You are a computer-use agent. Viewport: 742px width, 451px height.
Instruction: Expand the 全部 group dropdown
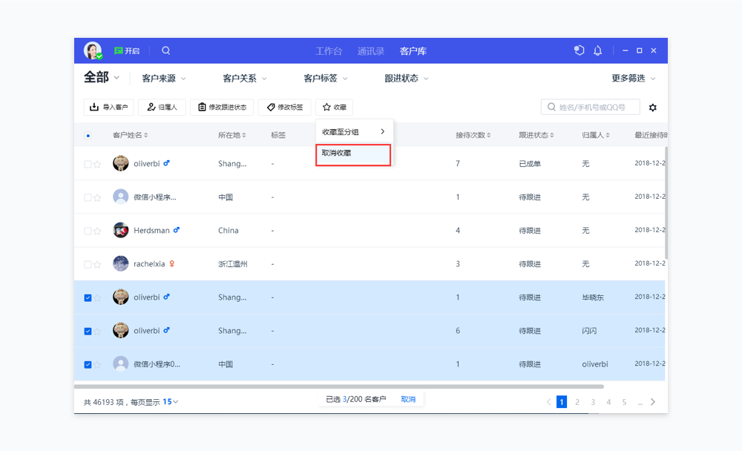(101, 77)
